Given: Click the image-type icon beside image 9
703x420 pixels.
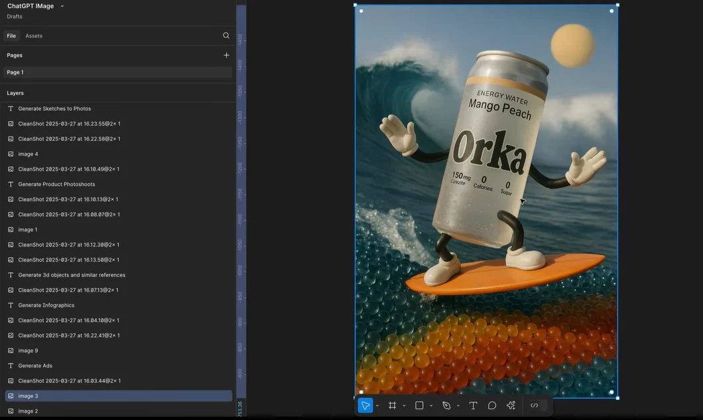Looking at the screenshot, I should 11,351.
